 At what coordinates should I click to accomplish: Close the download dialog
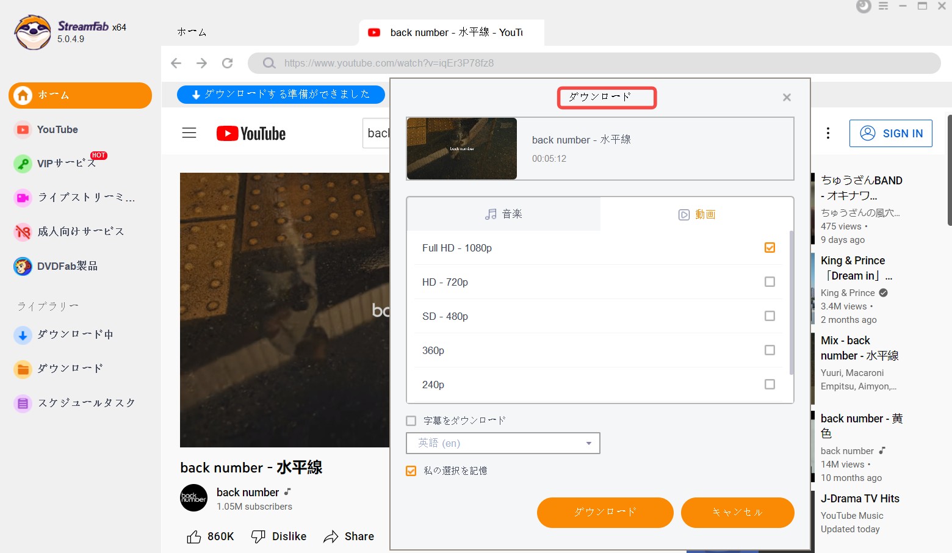787,97
